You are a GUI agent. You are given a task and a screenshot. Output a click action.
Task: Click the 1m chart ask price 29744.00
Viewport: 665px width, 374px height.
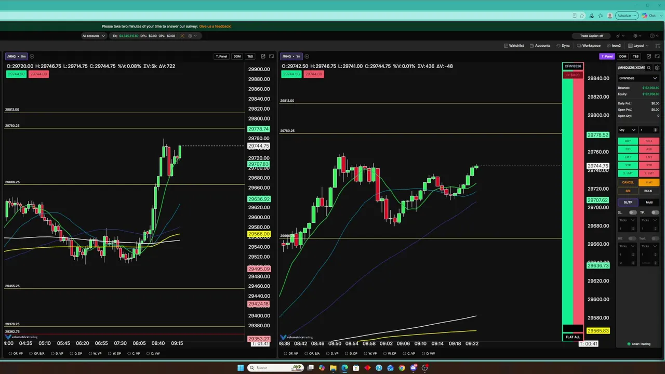click(x=313, y=74)
